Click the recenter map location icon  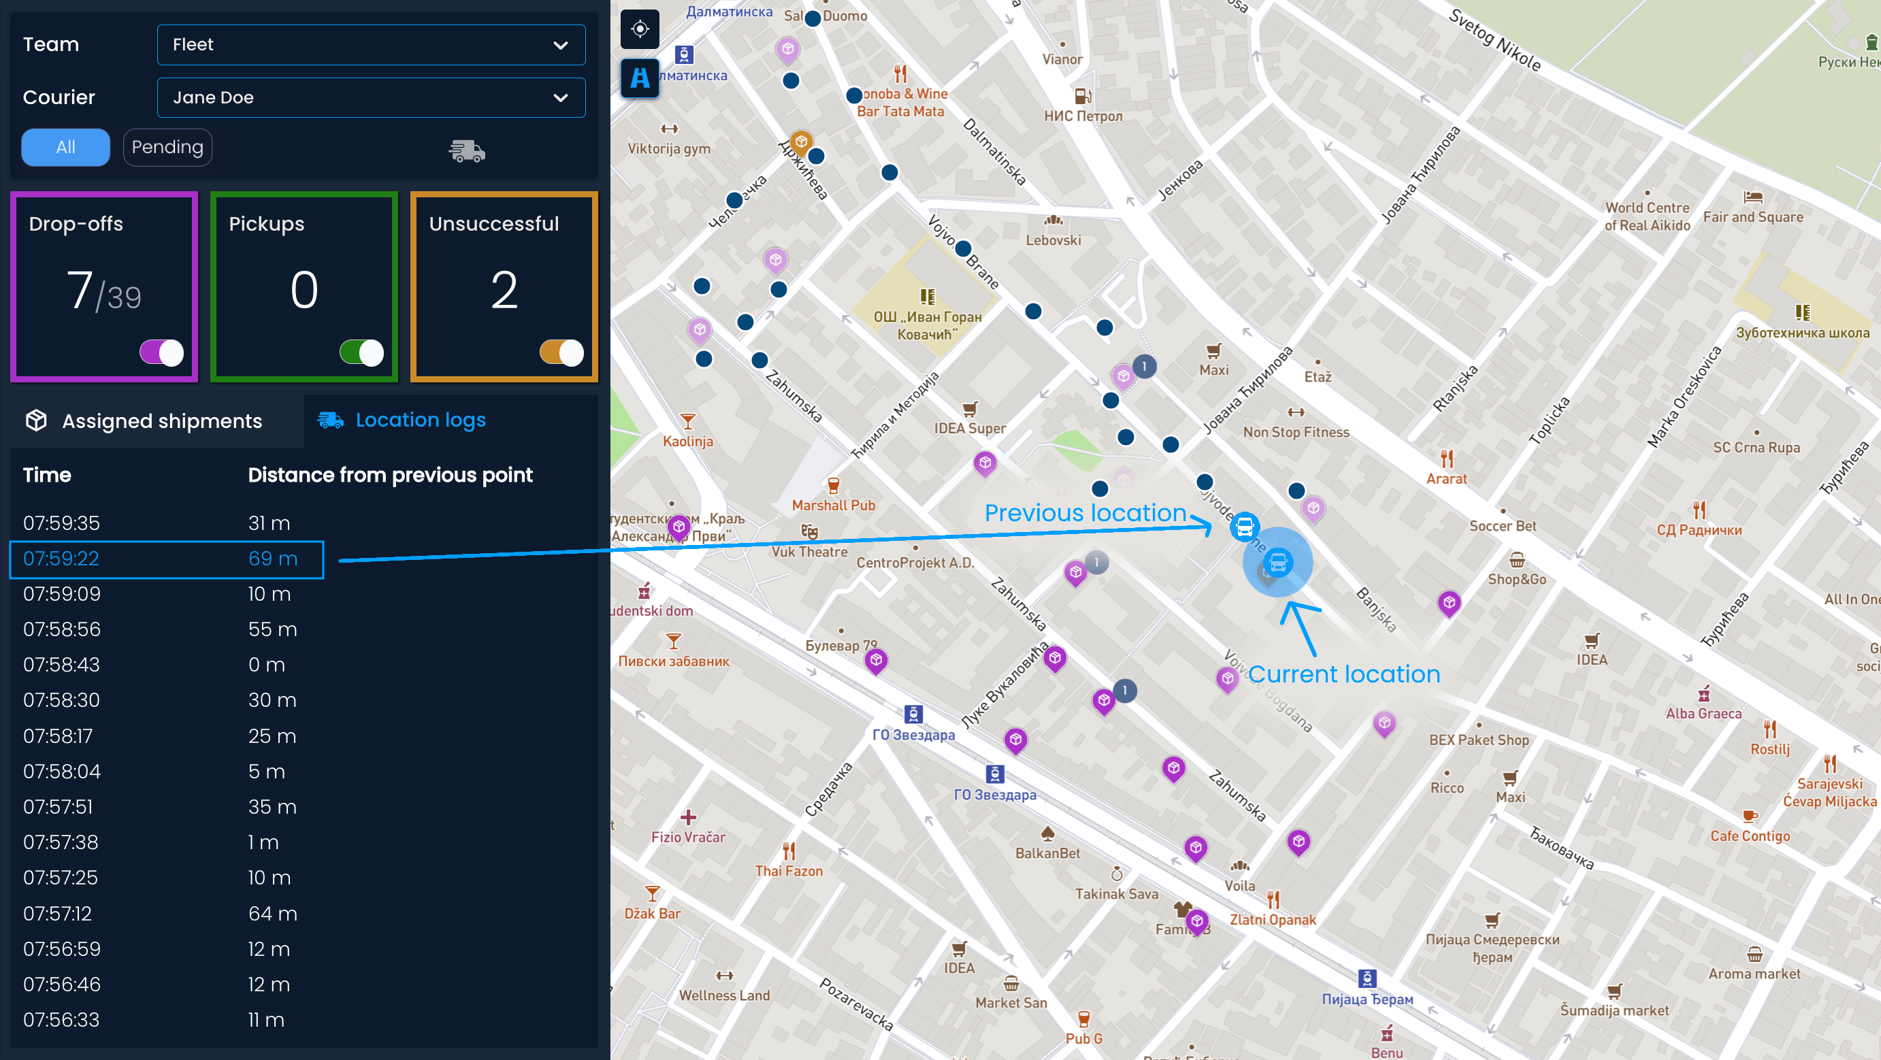pyautogui.click(x=640, y=29)
